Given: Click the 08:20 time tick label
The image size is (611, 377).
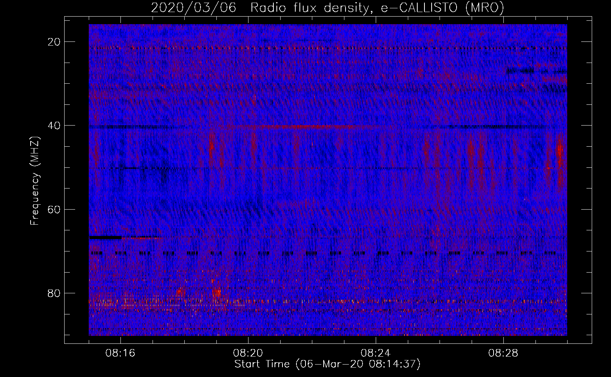Looking at the screenshot, I should tap(248, 353).
